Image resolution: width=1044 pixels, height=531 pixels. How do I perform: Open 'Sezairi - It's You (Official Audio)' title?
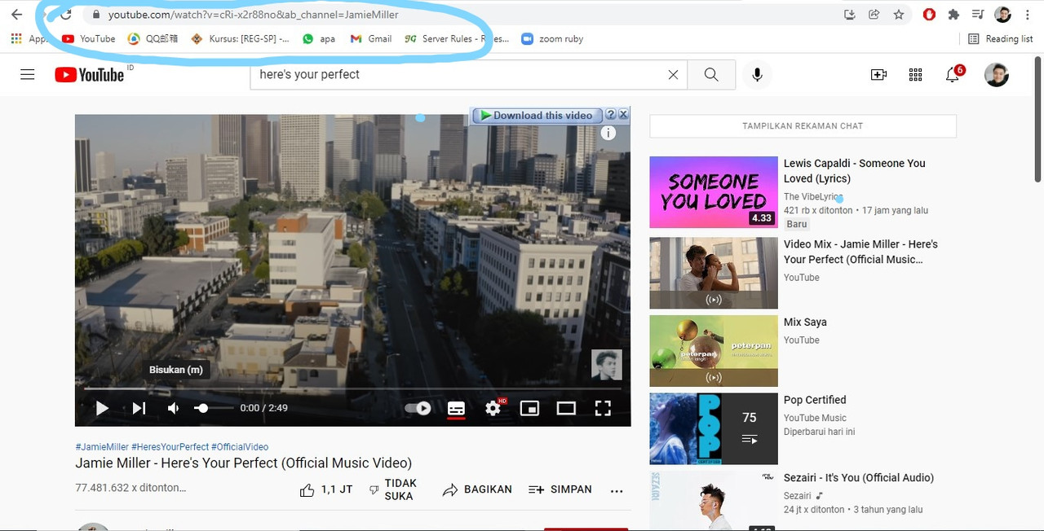point(859,478)
